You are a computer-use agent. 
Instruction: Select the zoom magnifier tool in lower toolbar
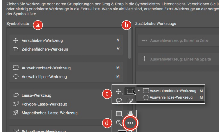click(118, 123)
